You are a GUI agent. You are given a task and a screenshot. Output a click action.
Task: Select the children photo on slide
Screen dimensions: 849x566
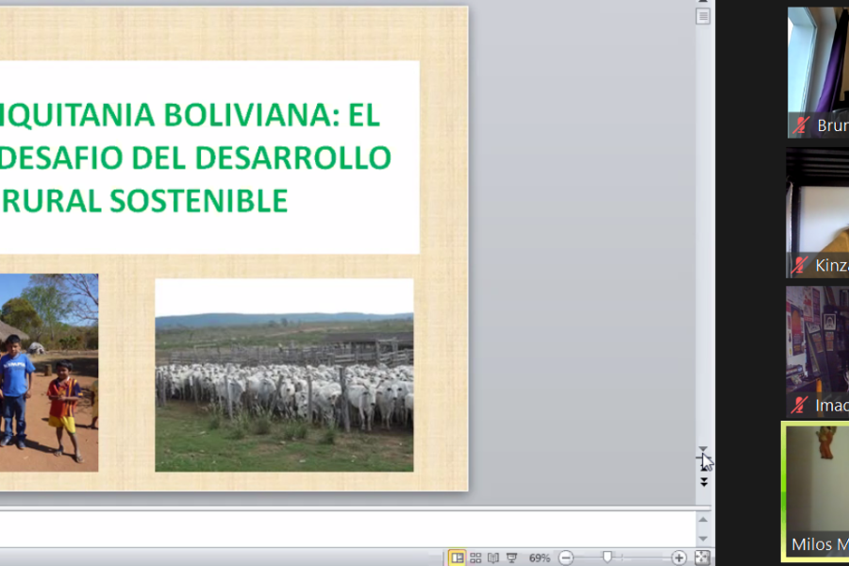pyautogui.click(x=47, y=373)
